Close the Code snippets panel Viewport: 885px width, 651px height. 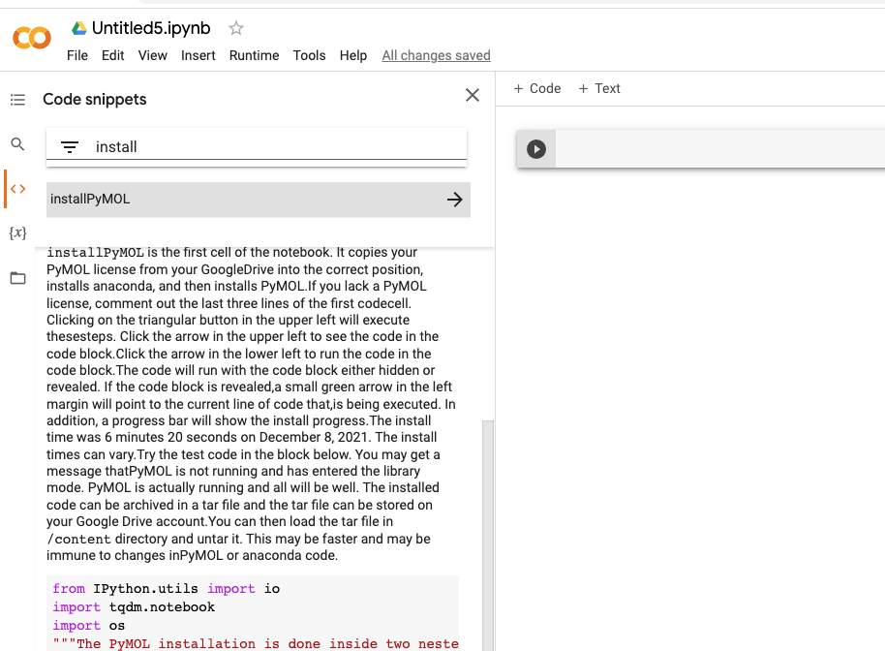point(473,95)
